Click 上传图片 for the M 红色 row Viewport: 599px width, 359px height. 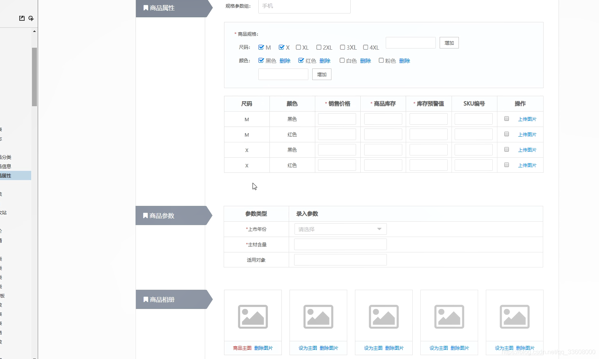click(x=527, y=135)
